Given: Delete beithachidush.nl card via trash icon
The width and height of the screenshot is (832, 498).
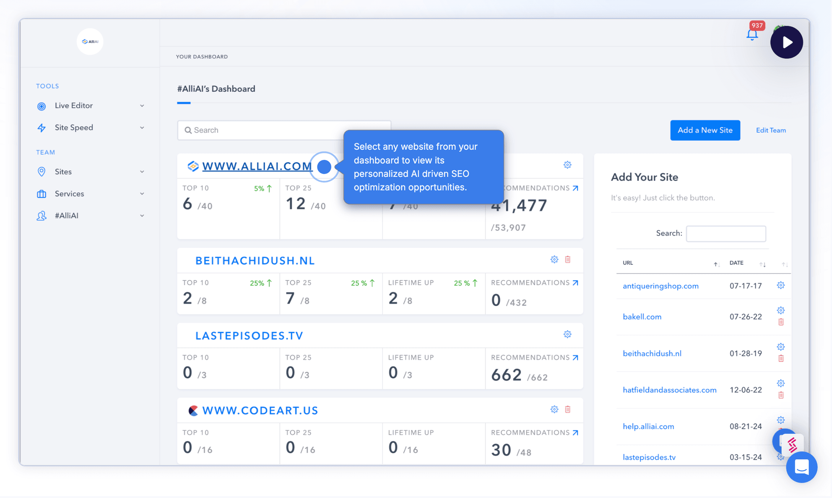Looking at the screenshot, I should coord(568,259).
